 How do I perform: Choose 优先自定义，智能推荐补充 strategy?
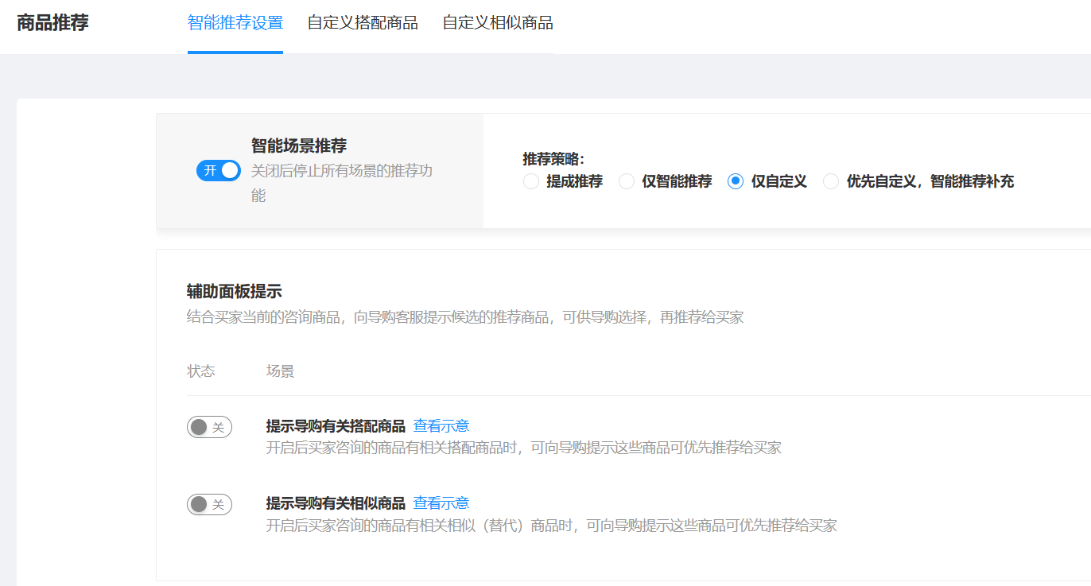[x=831, y=181]
